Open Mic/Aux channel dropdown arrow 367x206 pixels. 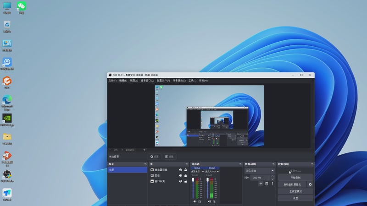pyautogui.click(x=217, y=171)
